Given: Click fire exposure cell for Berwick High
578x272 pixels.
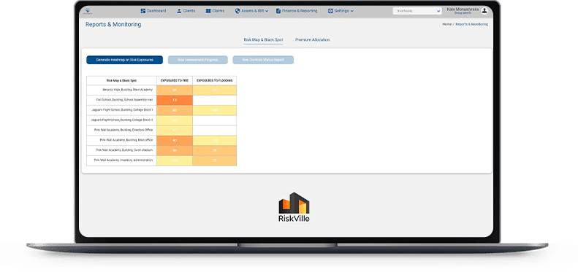Looking at the screenshot, I should (x=175, y=90).
